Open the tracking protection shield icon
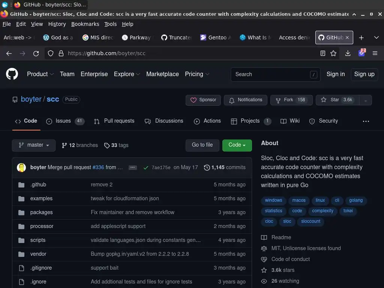This screenshot has height=288, width=384. pos(51,53)
